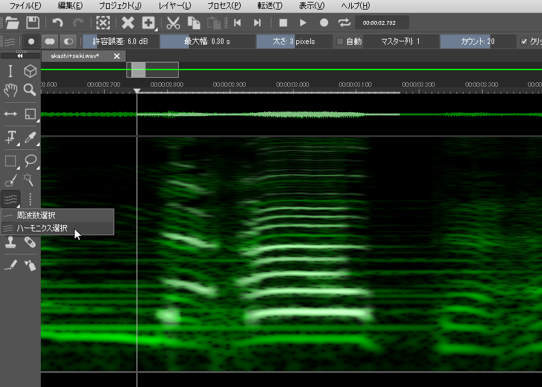Uncheck the checkbox at the options bar's right edge
The height and width of the screenshot is (387, 542).
(x=524, y=41)
